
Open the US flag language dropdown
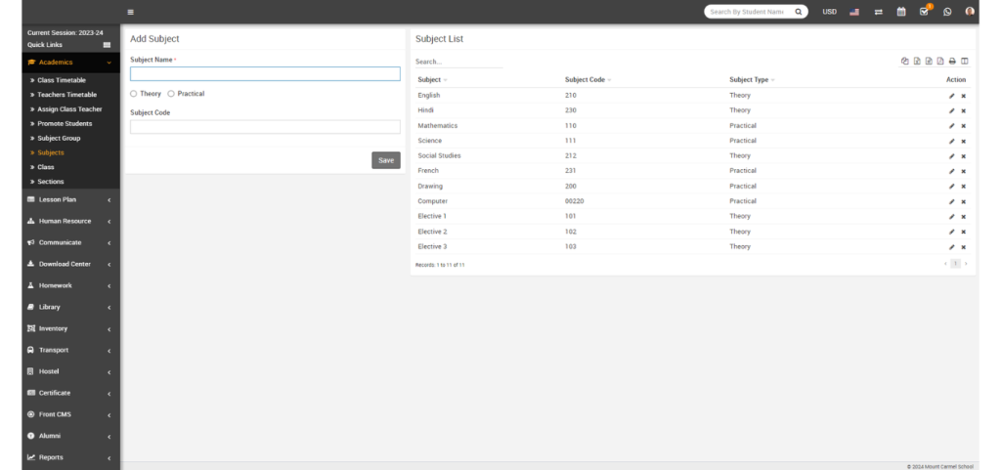[854, 12]
